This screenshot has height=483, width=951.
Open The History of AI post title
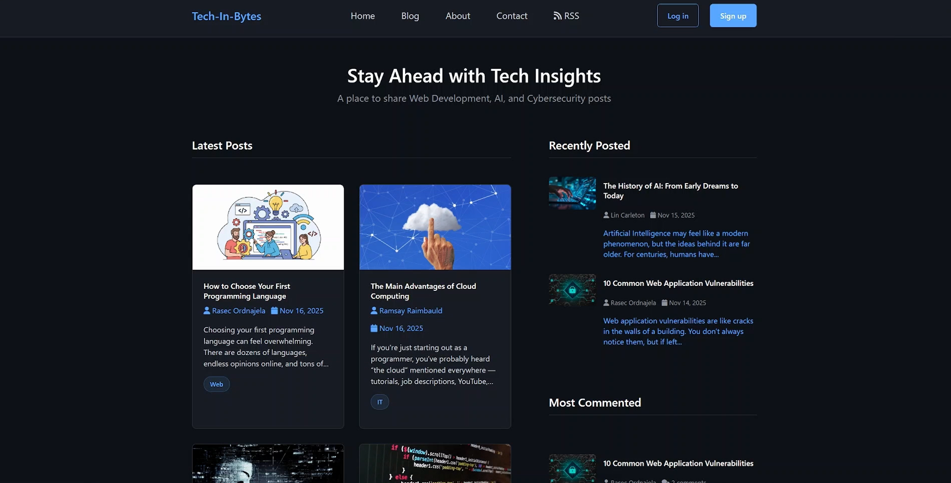[670, 191]
